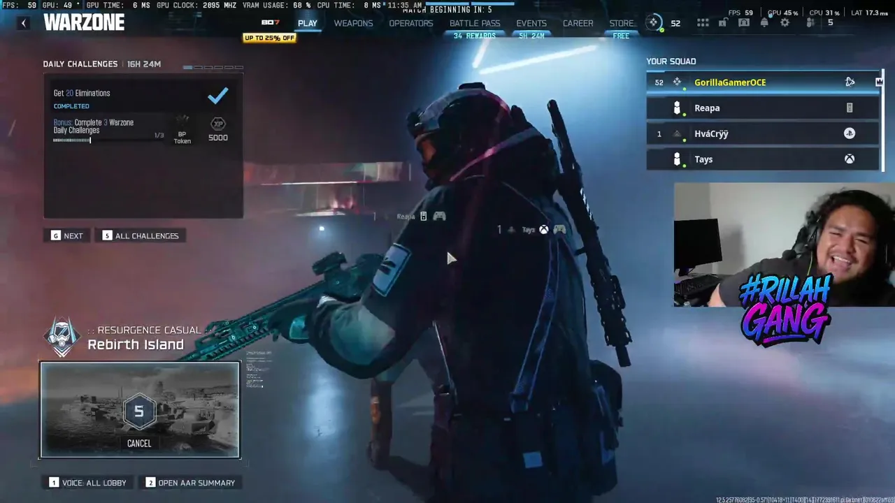Select GorillaGamerOCE in squad list
Image resolution: width=895 pixels, height=503 pixels.
click(x=763, y=82)
